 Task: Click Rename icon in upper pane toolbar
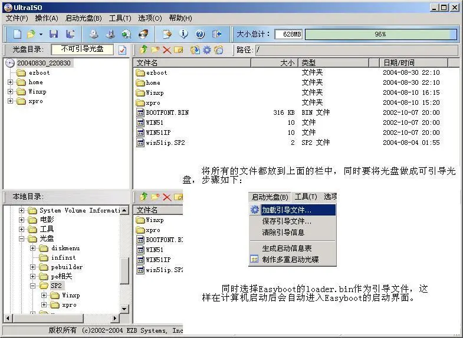[x=179, y=50]
